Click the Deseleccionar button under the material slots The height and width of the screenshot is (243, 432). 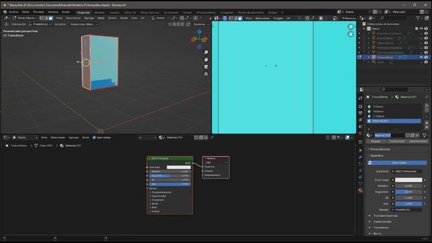click(418, 141)
